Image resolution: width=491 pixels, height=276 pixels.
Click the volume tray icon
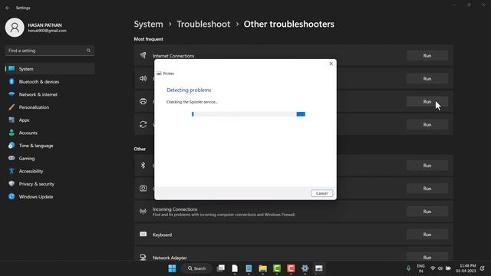[440, 268]
